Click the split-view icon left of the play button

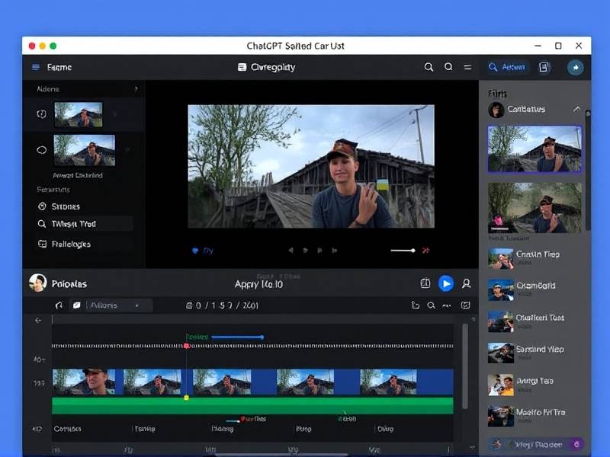click(x=425, y=283)
